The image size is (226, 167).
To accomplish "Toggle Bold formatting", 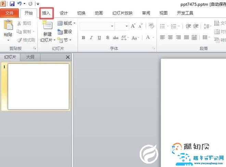I will point(83,38).
